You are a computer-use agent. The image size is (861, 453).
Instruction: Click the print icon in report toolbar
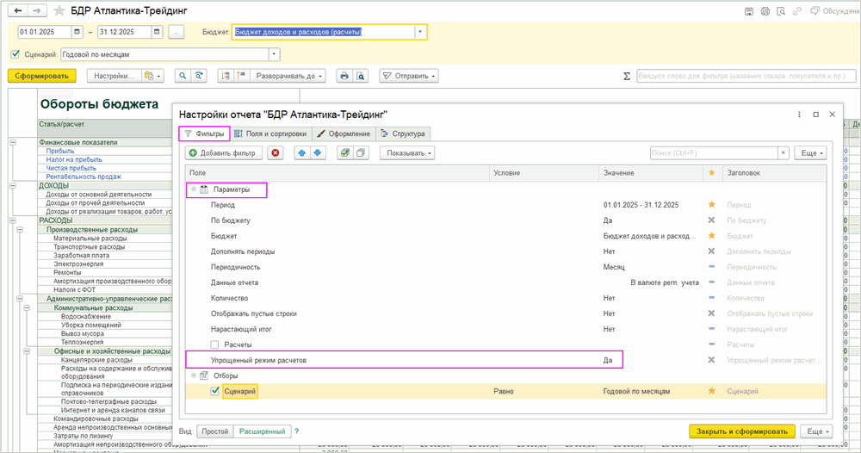344,76
